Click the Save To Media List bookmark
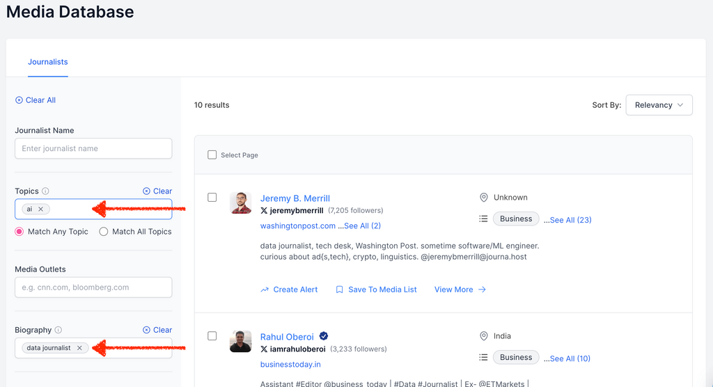 pos(340,290)
